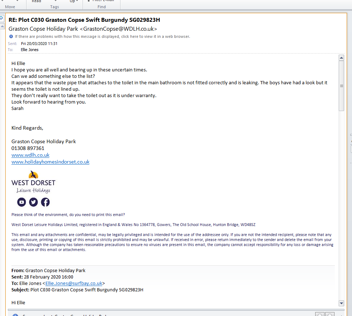The height and width of the screenshot is (316, 352).
Task: Open the Up dropdown in Tags group
Action: 74,1
